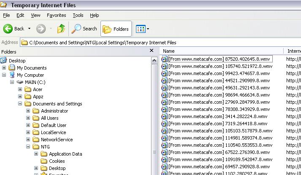Open the Tools menu

[x=78, y=15]
